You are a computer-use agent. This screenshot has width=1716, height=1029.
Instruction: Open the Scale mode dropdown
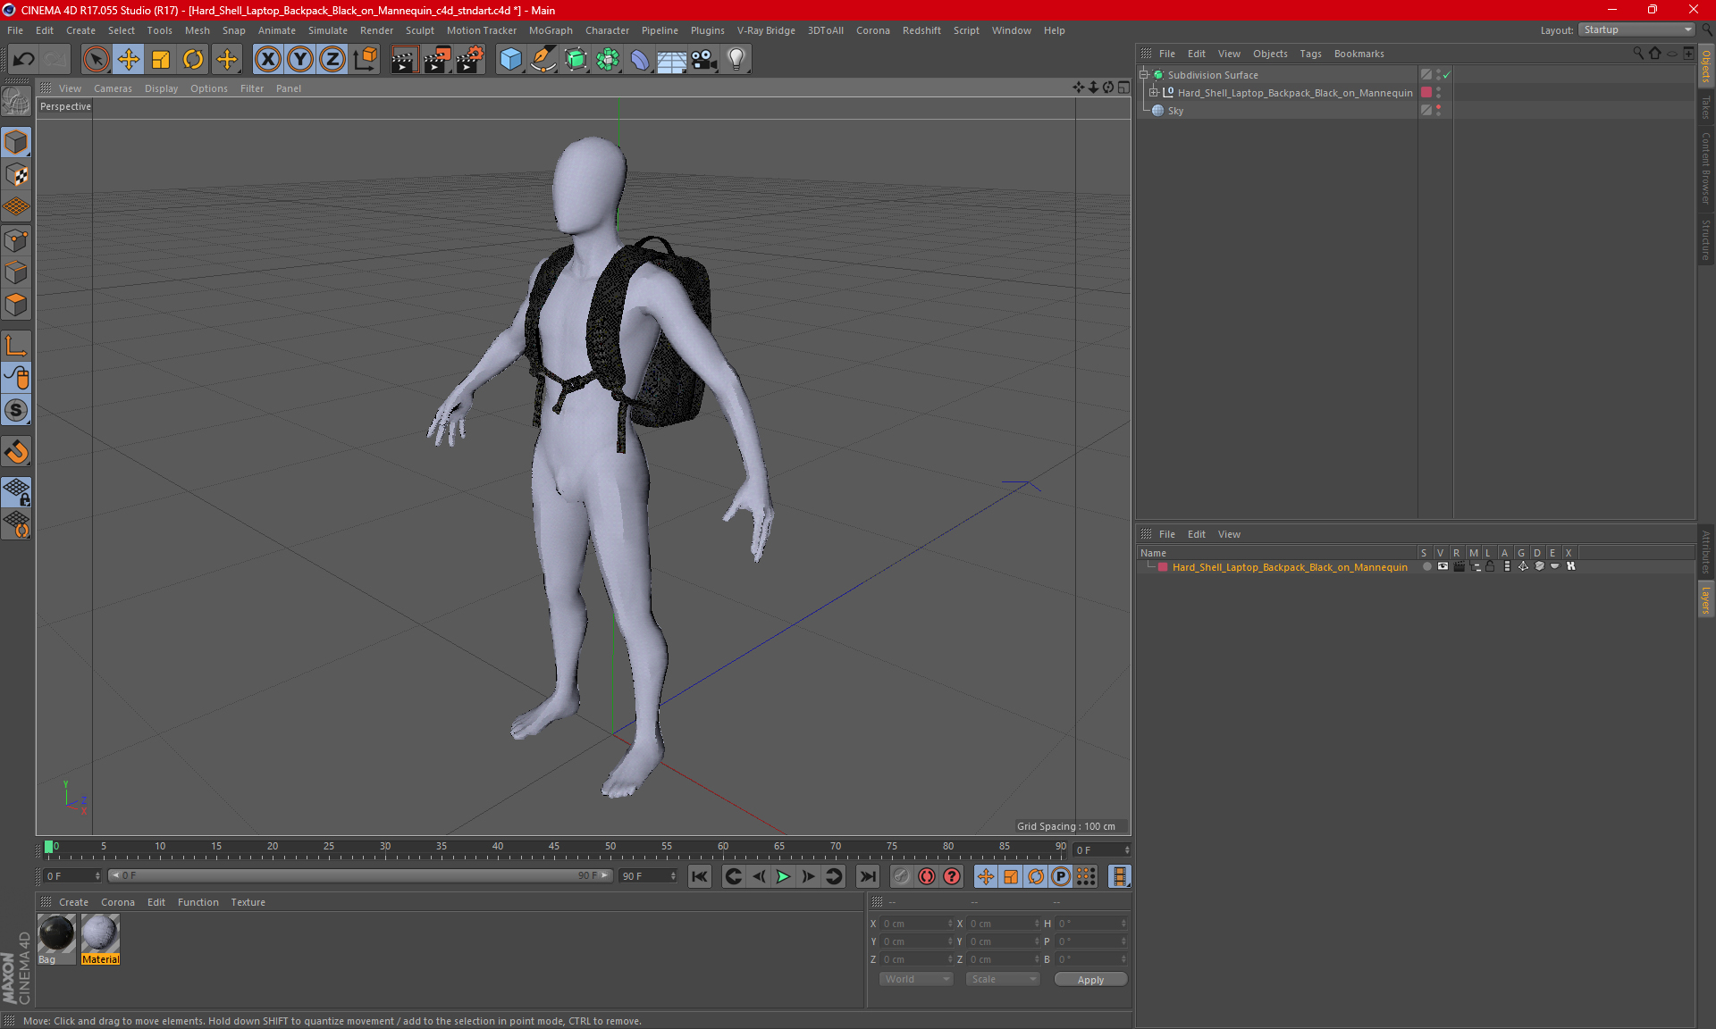[1003, 979]
